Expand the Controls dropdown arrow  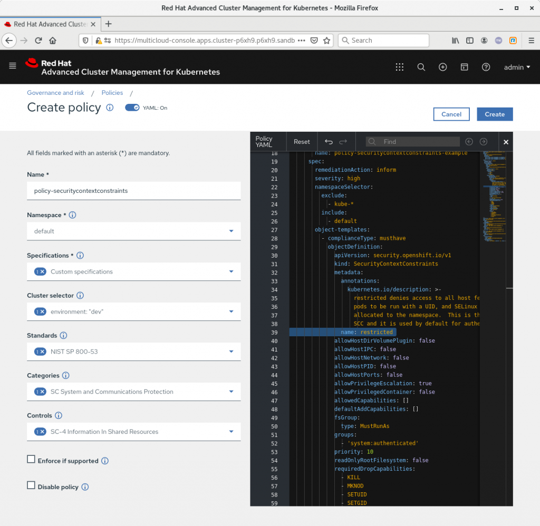231,431
